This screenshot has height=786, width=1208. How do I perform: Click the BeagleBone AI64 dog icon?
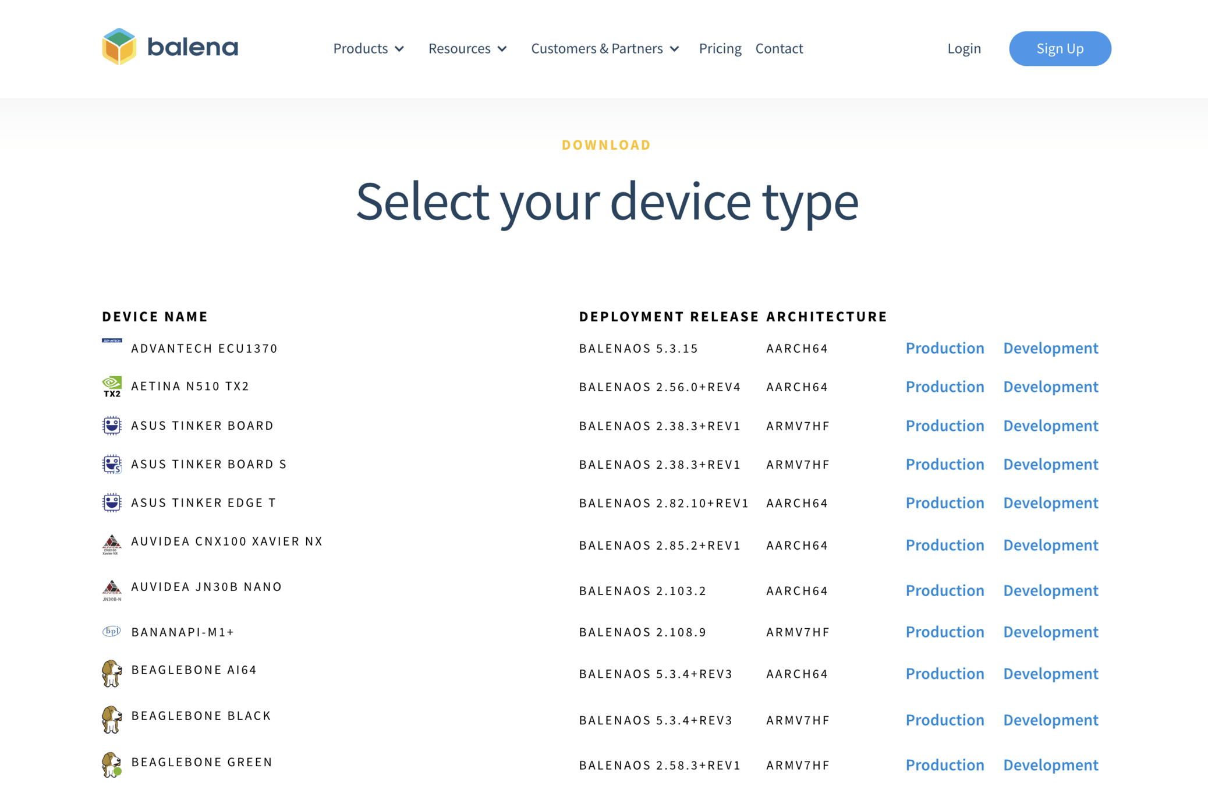(x=112, y=673)
